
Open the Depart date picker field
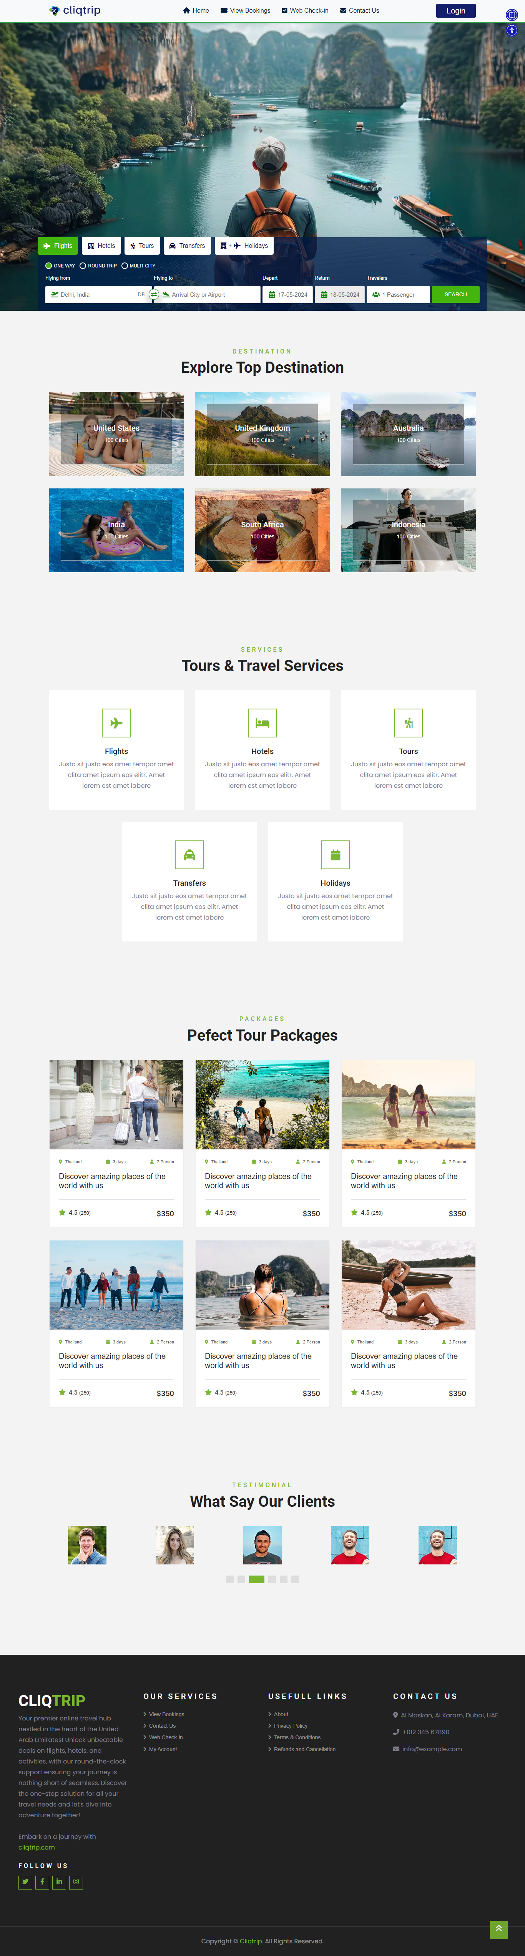coord(287,295)
